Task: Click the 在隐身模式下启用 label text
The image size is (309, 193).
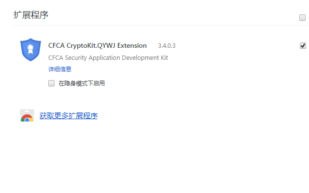Action: point(82,83)
